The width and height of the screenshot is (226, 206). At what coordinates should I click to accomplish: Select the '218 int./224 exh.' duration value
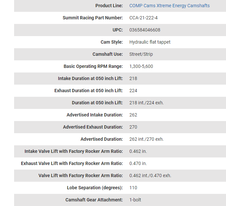pos(146,103)
